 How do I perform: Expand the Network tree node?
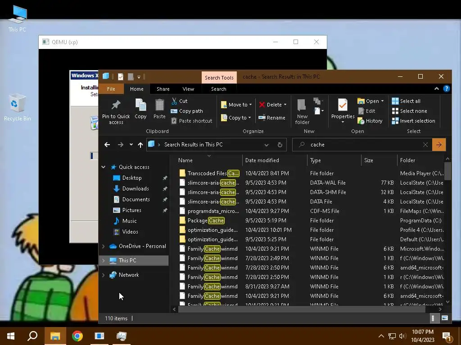pyautogui.click(x=104, y=275)
